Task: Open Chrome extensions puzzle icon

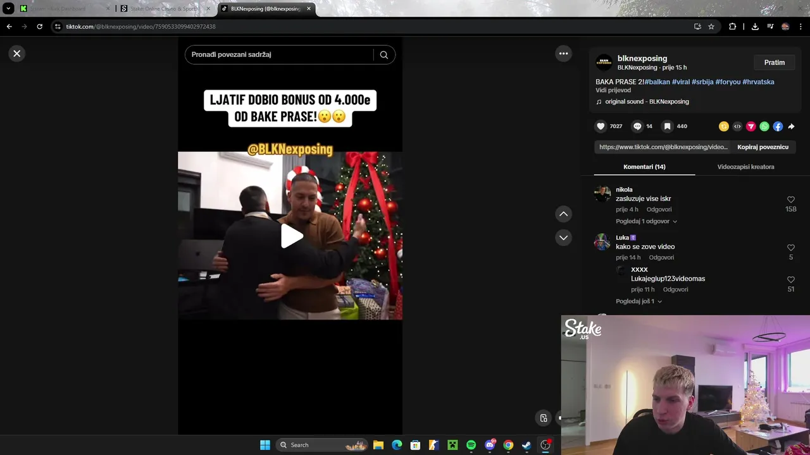Action: click(732, 27)
